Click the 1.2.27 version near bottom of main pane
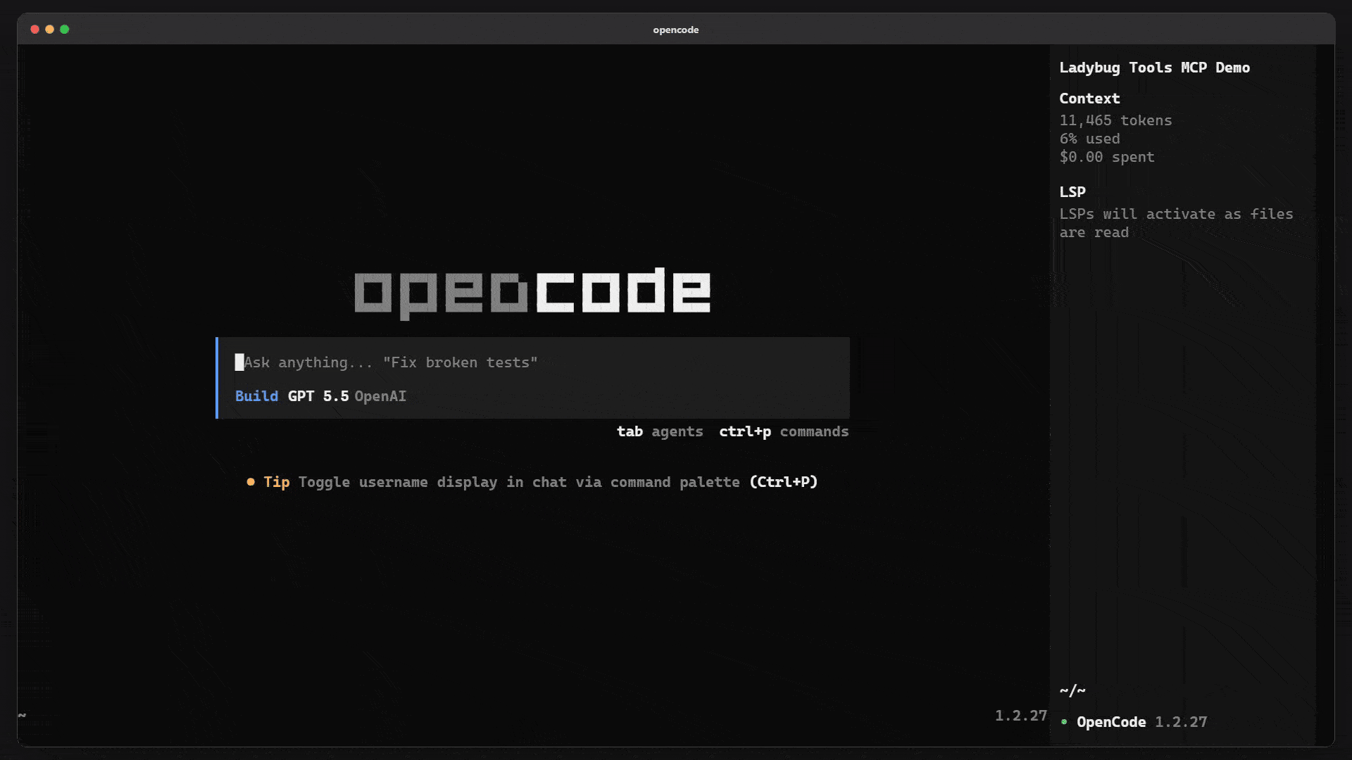 (1021, 716)
